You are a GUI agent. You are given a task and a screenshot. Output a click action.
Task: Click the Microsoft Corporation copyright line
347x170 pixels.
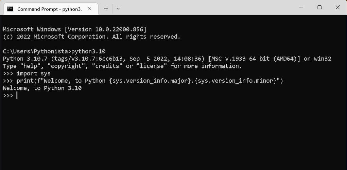point(91,37)
